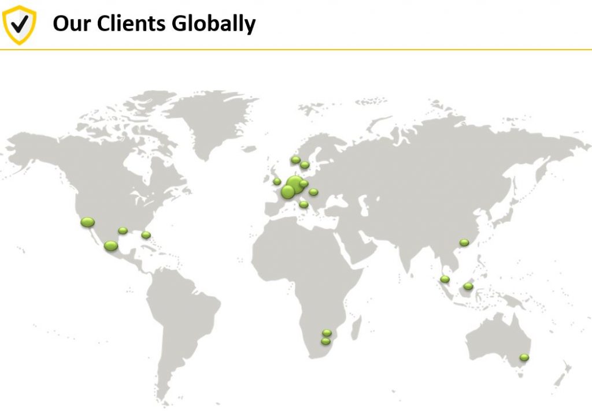
Task: Click the green marker over southern China
Action: click(x=464, y=243)
